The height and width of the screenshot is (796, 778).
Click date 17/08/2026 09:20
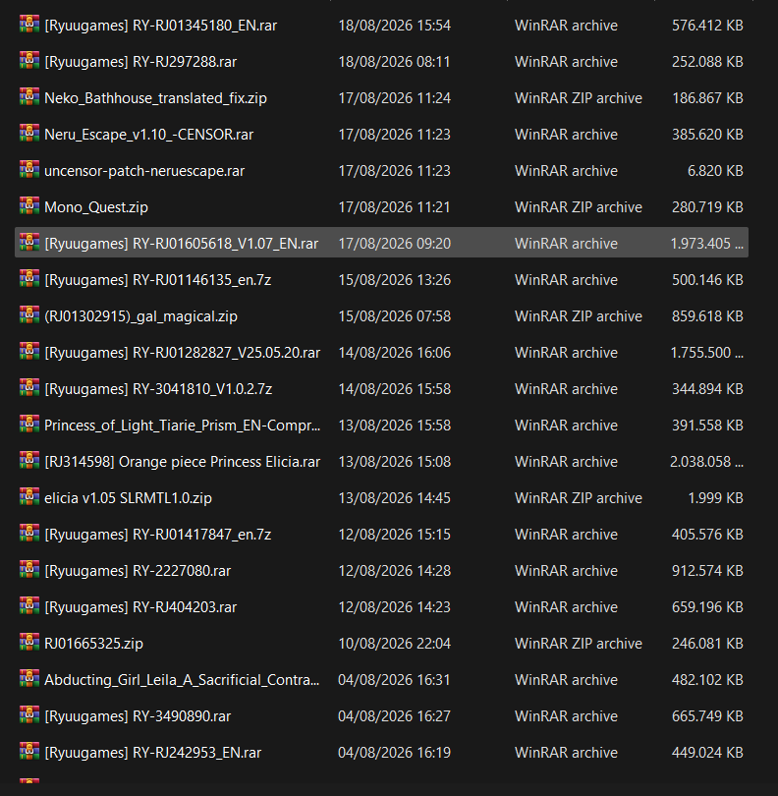(x=394, y=244)
